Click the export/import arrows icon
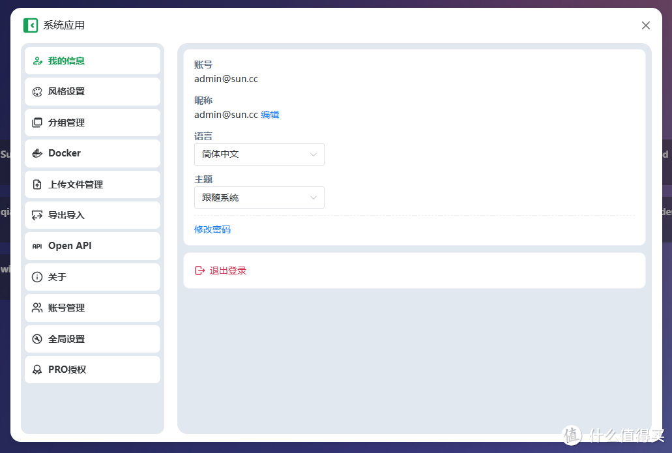The height and width of the screenshot is (453, 672). pos(37,215)
